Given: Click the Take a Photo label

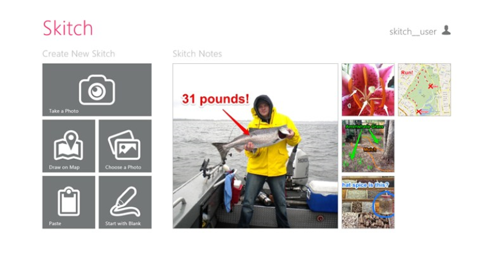Looking at the screenshot, I should tap(63, 111).
